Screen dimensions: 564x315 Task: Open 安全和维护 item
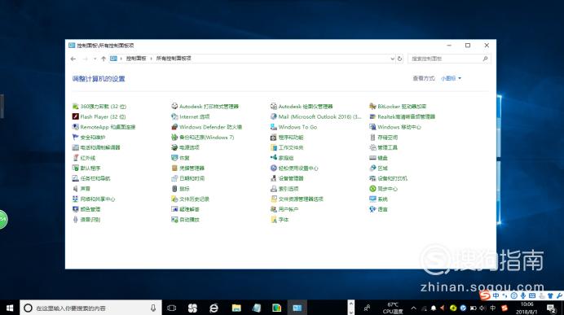tap(89, 138)
